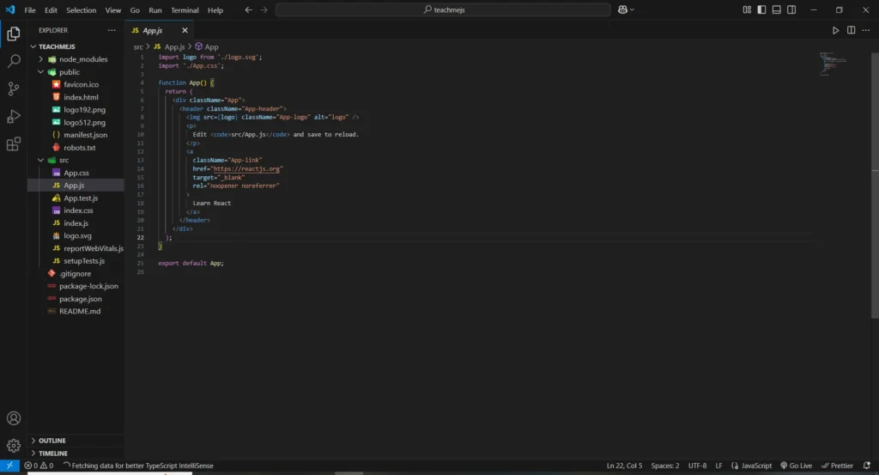Screen dimensions: 879x475
Task: Open the Search view in activity bar
Action: (x=14, y=61)
